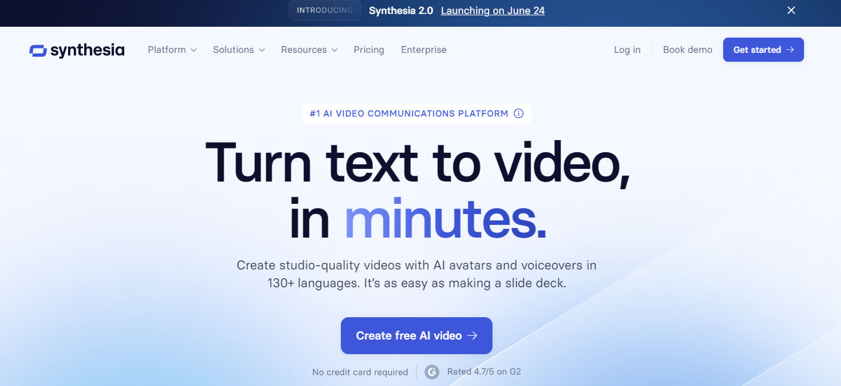Click the INTRODUCING badge
This screenshot has height=386, width=841.
point(325,10)
